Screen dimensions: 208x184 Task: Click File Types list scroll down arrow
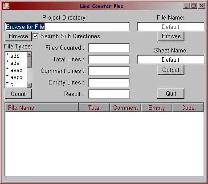(29, 85)
